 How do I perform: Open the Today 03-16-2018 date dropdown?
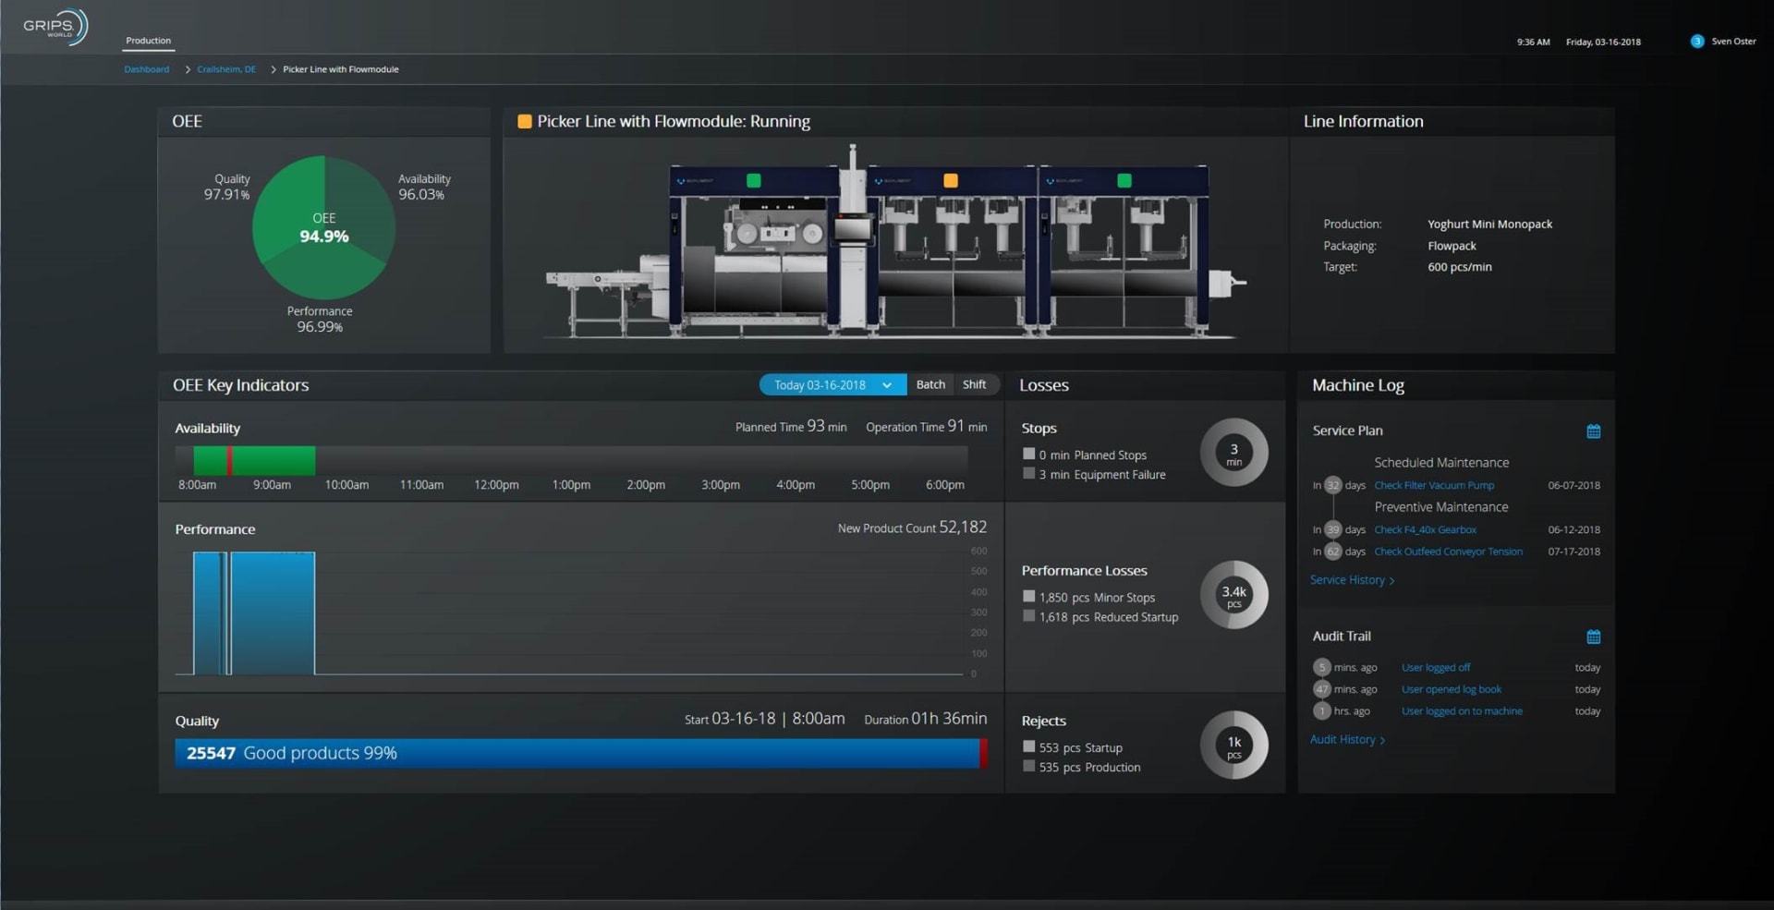[x=832, y=384]
